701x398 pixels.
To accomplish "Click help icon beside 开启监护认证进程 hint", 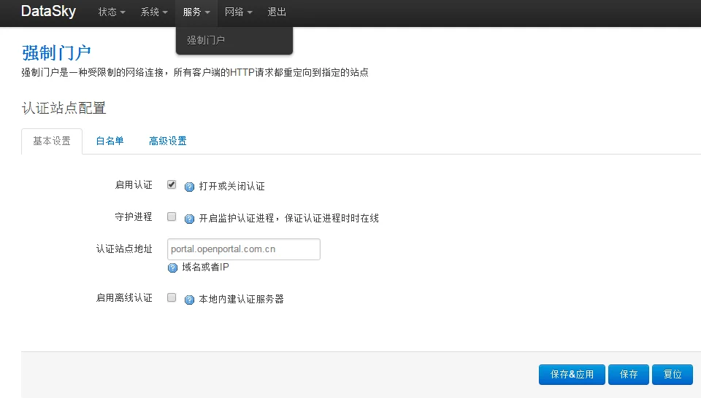I will click(x=189, y=218).
